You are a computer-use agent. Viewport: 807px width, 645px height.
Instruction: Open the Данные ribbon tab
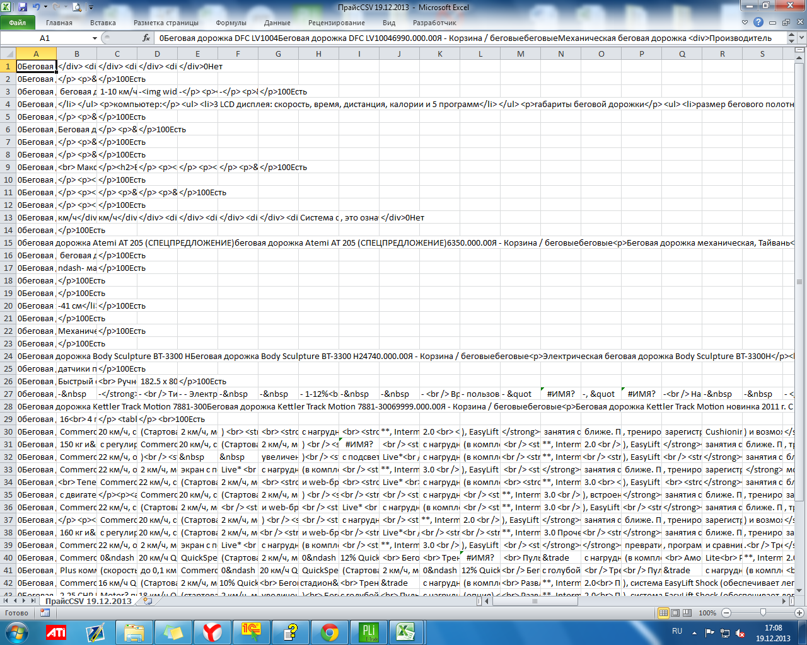[277, 23]
